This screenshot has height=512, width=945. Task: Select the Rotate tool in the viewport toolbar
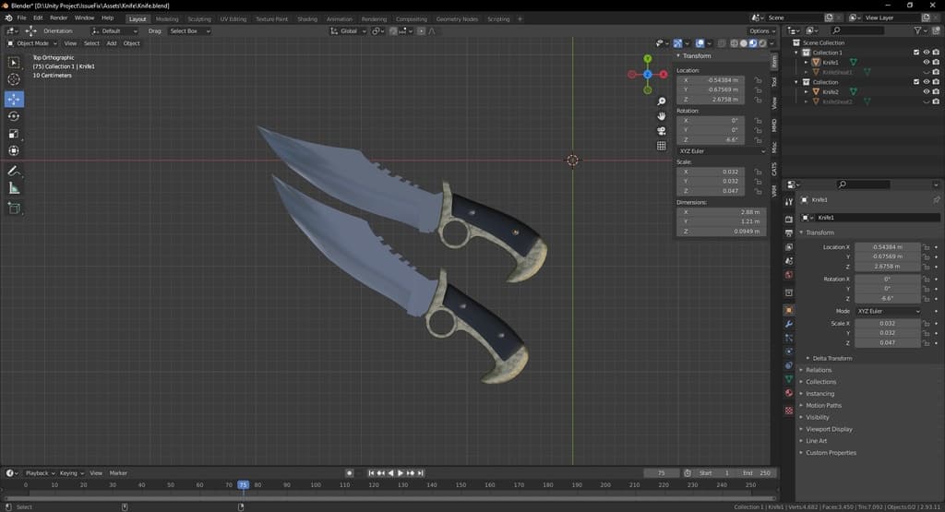(x=14, y=116)
